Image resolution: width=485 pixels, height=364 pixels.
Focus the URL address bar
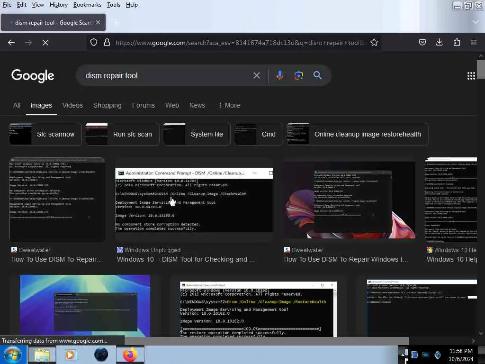(239, 42)
